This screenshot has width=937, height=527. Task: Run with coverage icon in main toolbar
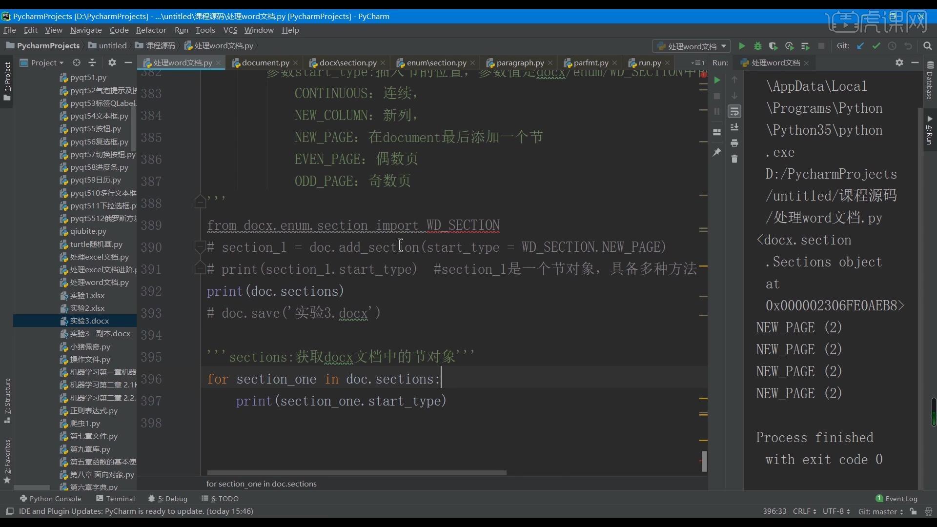tap(774, 46)
